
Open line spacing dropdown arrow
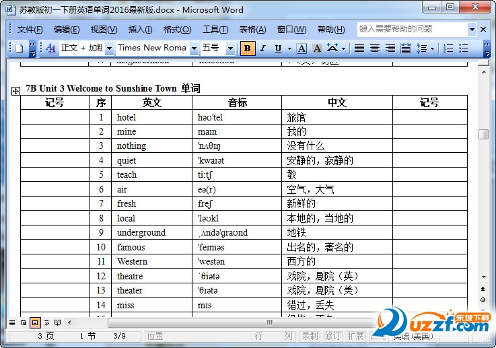pos(432,48)
